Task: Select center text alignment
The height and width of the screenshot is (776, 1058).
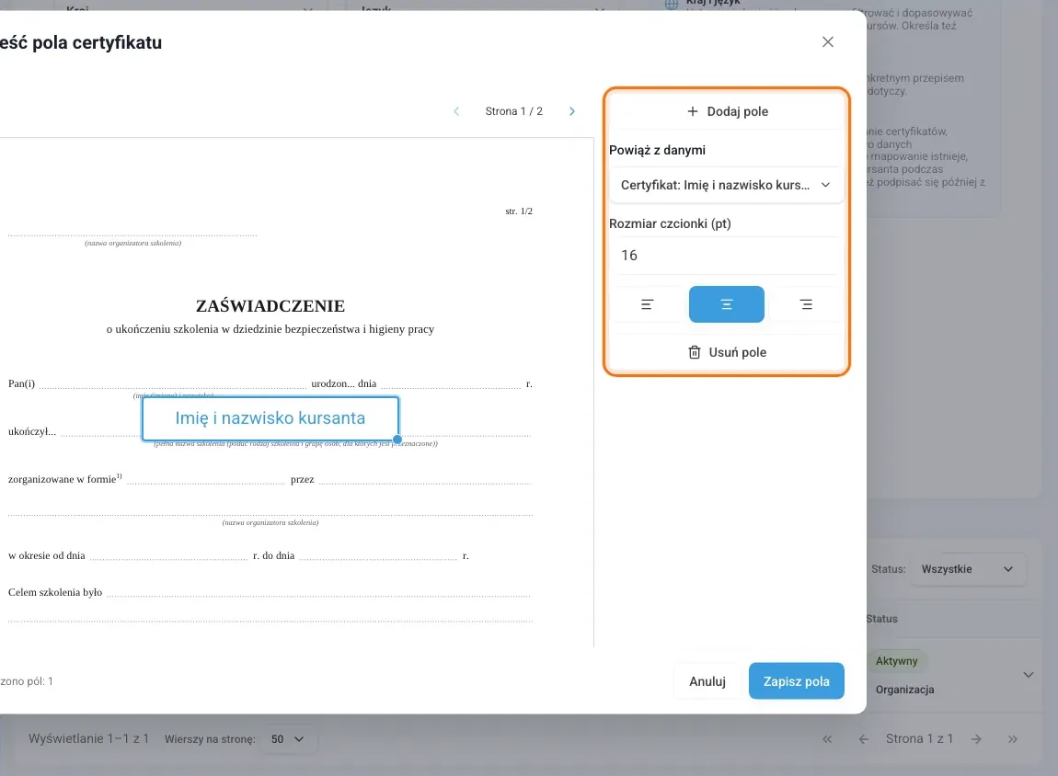Action: (x=727, y=304)
